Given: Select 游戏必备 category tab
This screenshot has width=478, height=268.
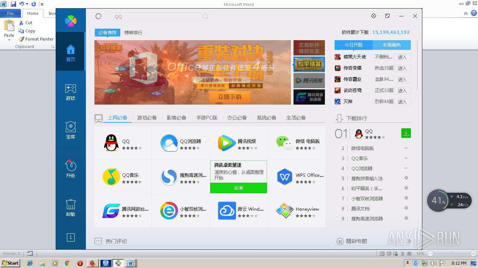Looking at the screenshot, I should tap(147, 118).
